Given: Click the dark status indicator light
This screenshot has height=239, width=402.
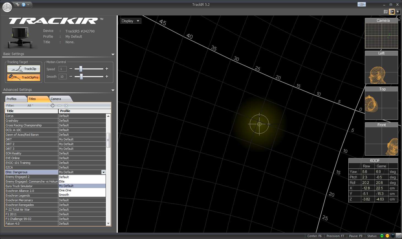Looking at the screenshot, I should [393, 236].
